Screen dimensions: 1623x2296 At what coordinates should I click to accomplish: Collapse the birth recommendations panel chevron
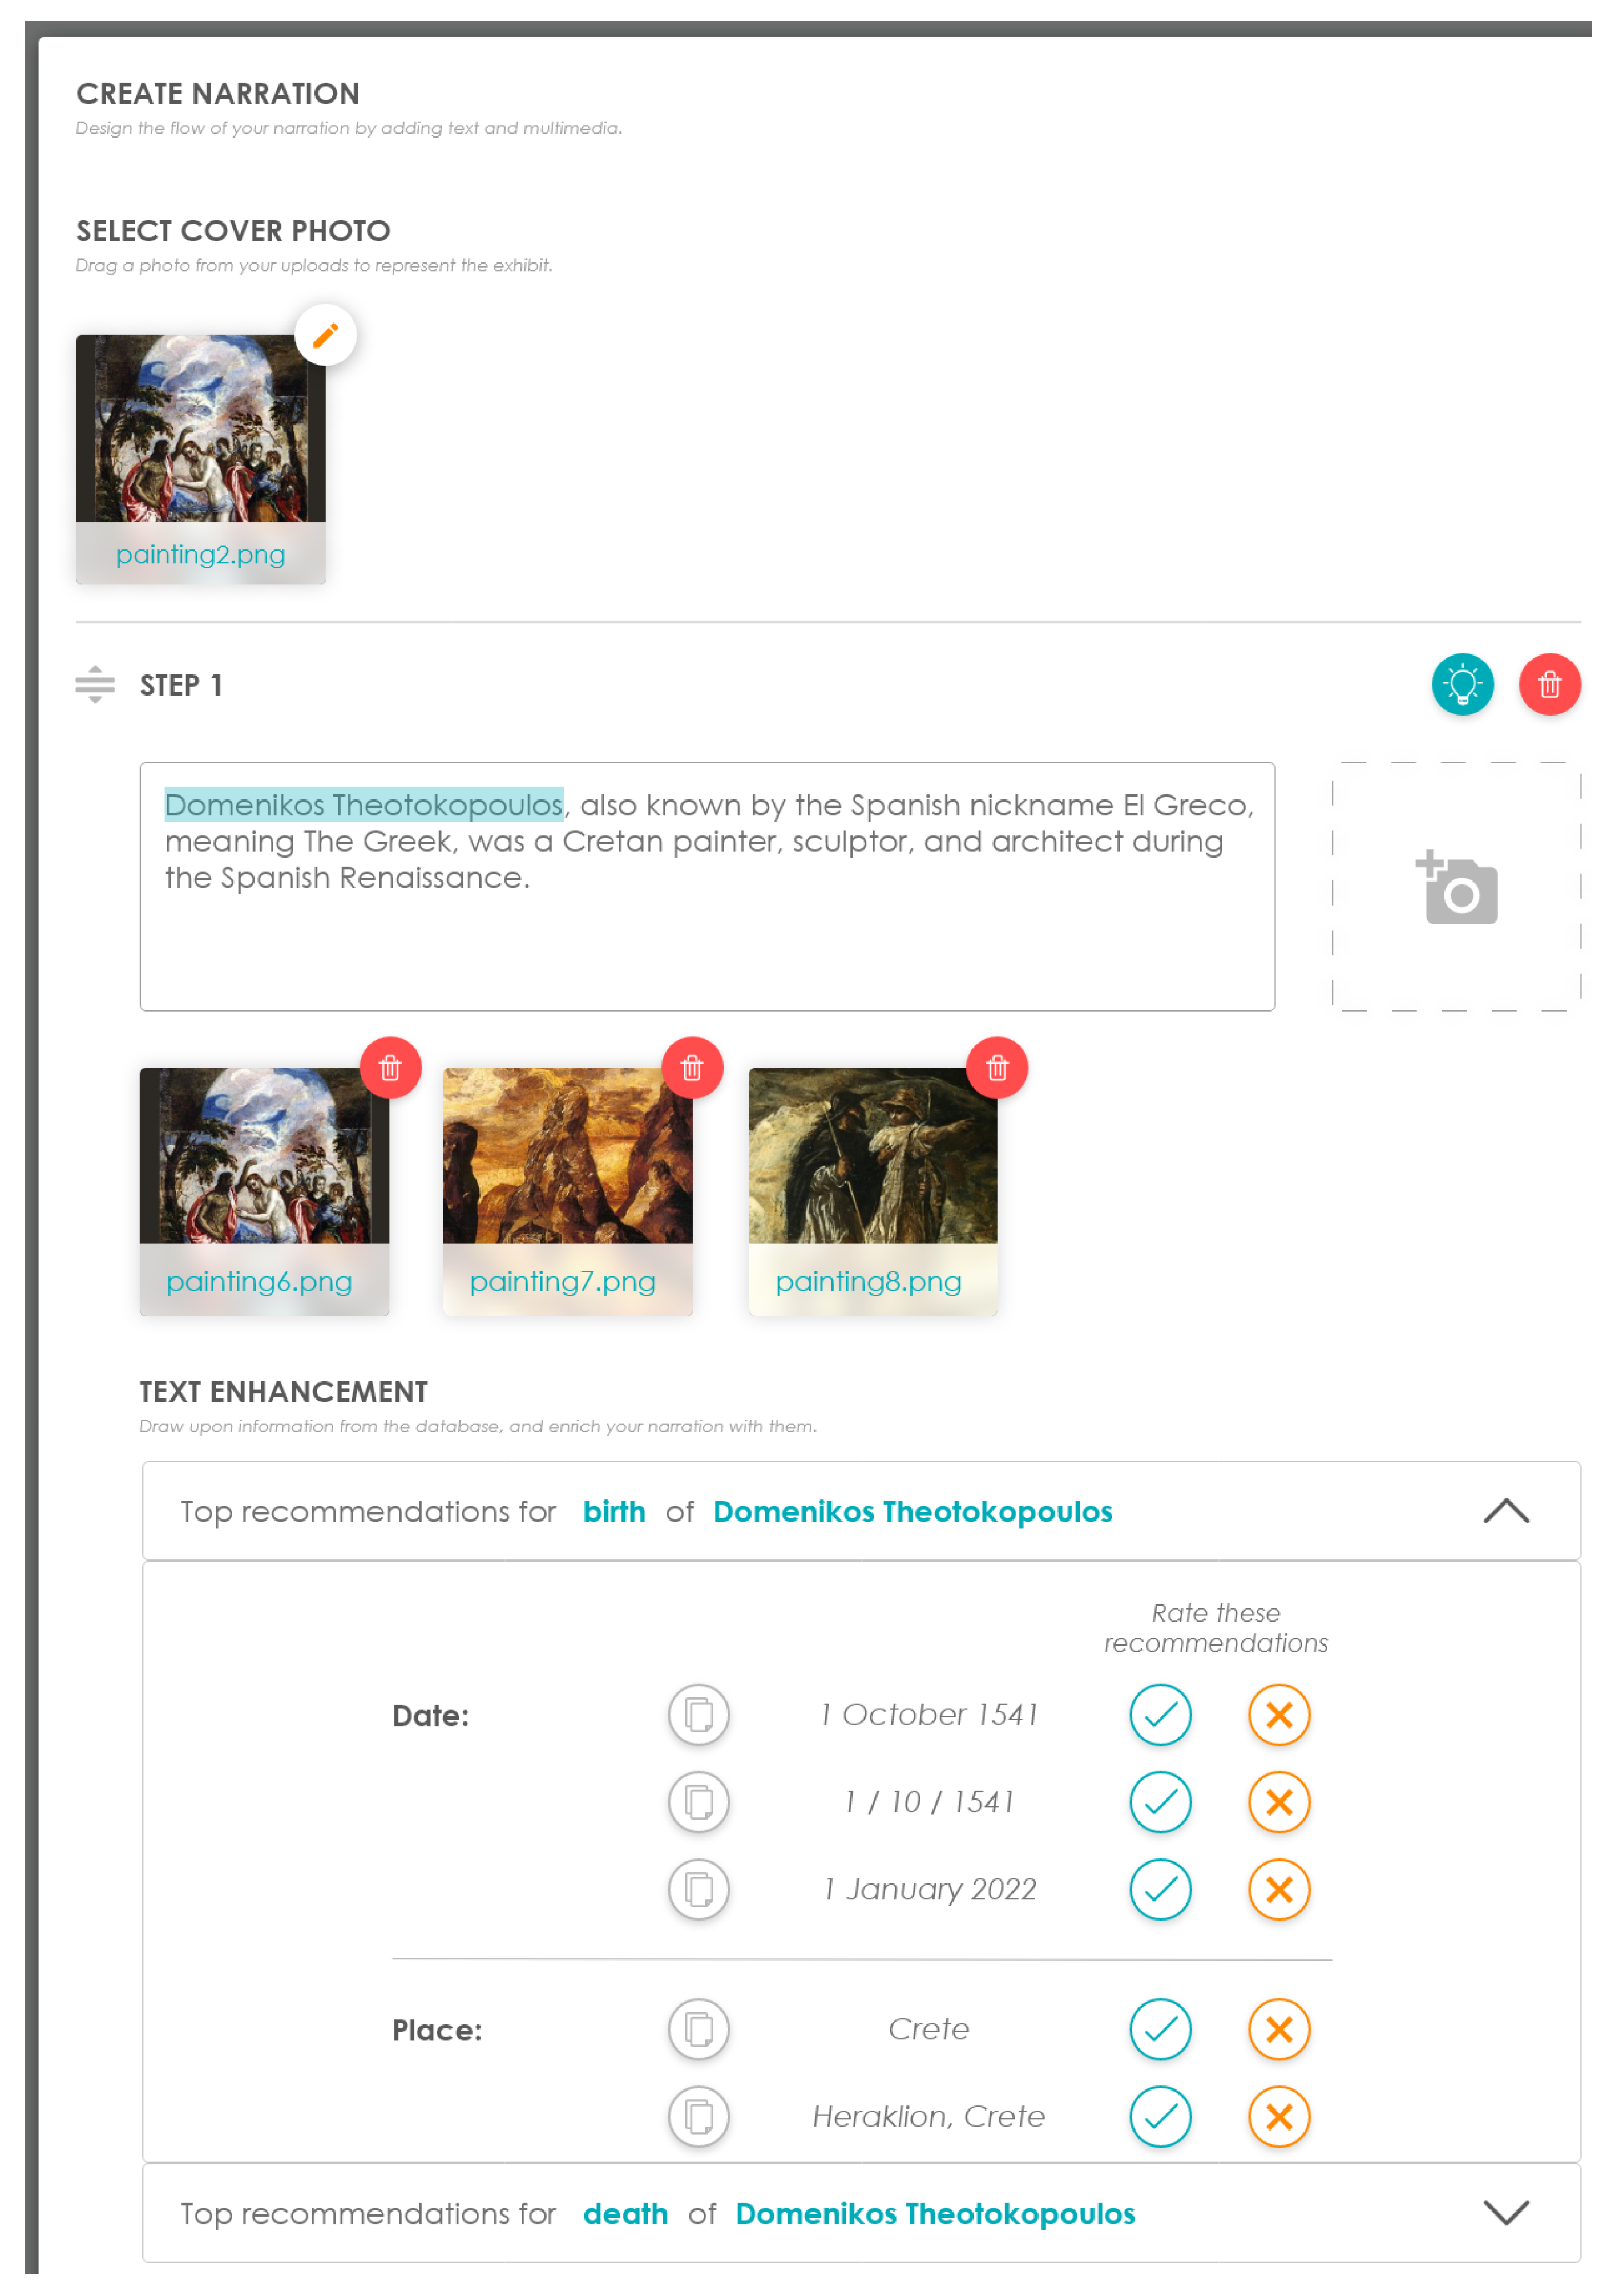pyautogui.click(x=1506, y=1511)
